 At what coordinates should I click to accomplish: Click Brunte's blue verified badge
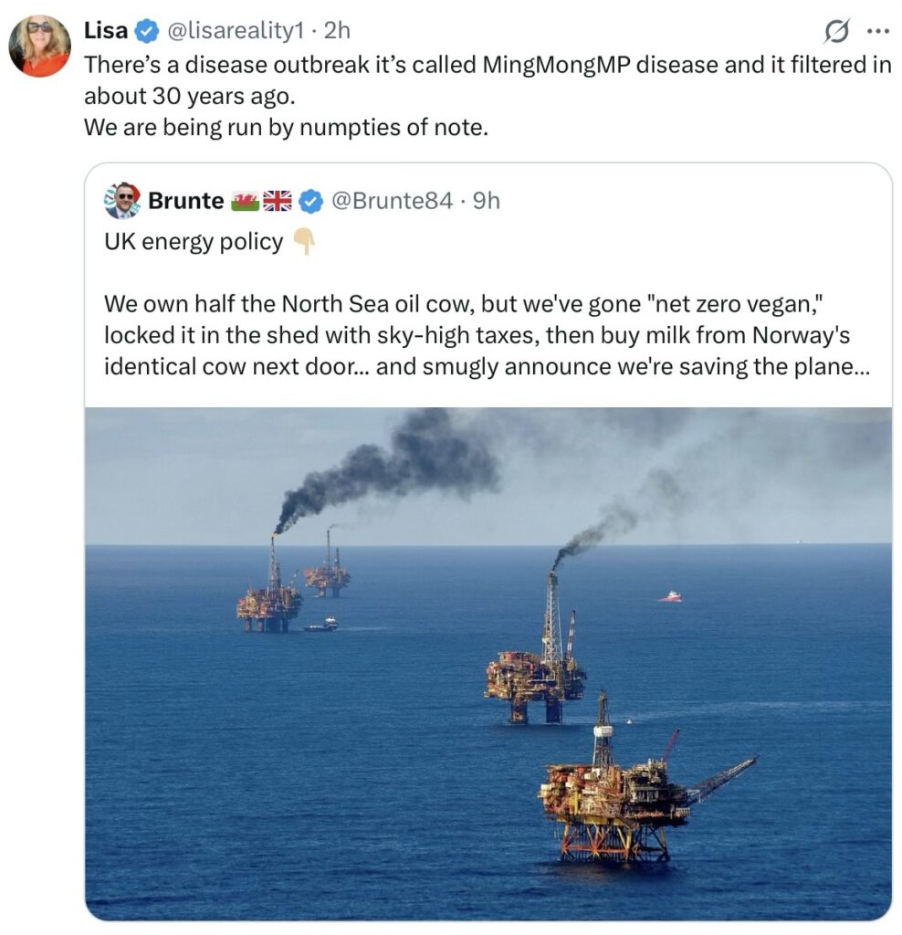[311, 201]
